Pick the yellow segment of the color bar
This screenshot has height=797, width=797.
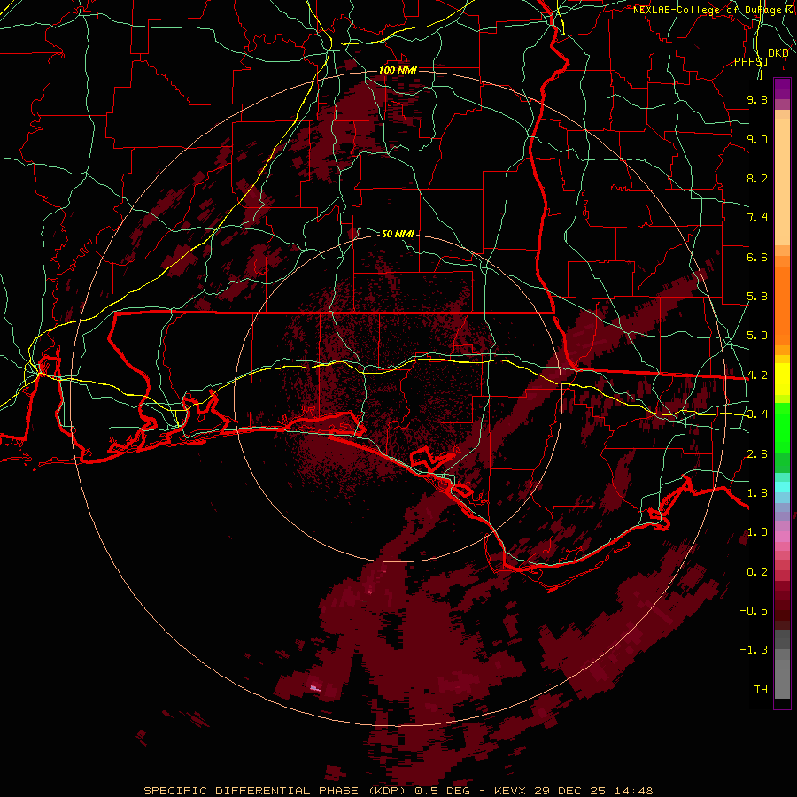coord(782,379)
